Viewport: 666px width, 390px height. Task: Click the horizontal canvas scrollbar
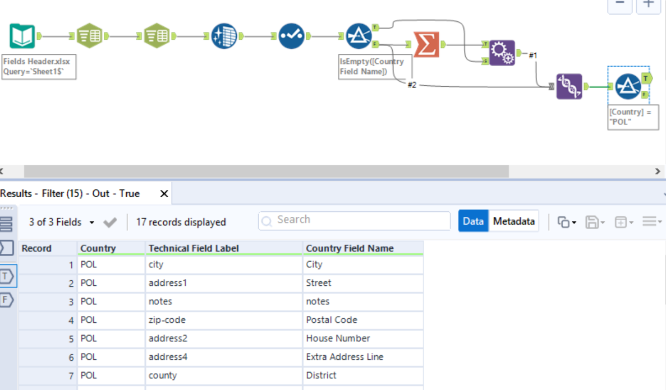click(267, 171)
